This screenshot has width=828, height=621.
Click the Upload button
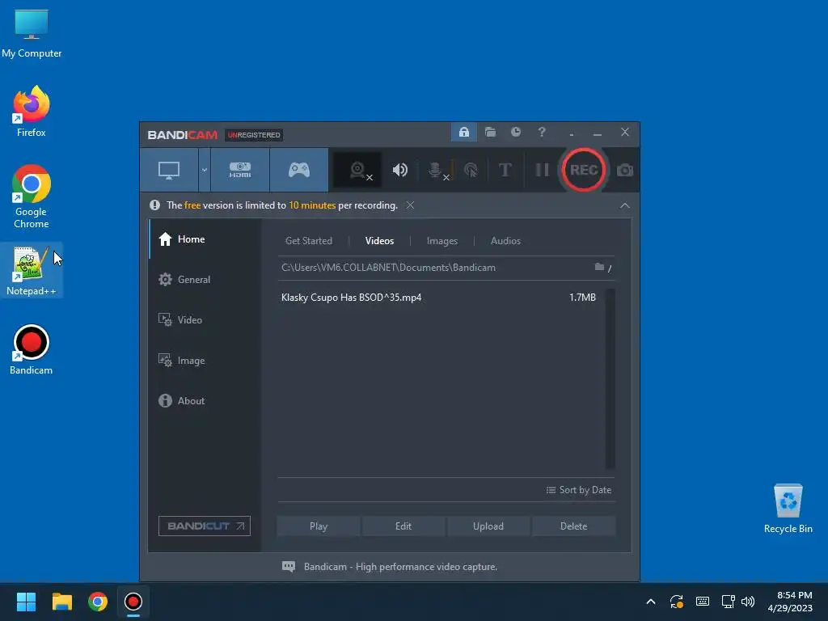pos(488,526)
